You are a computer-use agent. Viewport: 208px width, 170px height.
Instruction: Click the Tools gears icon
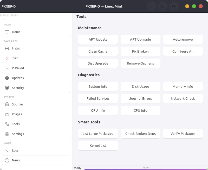pos(7,124)
